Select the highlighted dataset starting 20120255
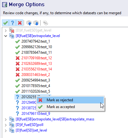 pos(29,97)
